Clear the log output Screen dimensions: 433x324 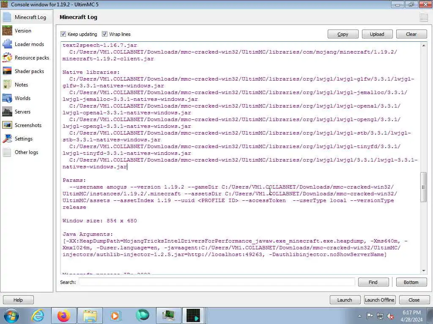[x=411, y=34]
